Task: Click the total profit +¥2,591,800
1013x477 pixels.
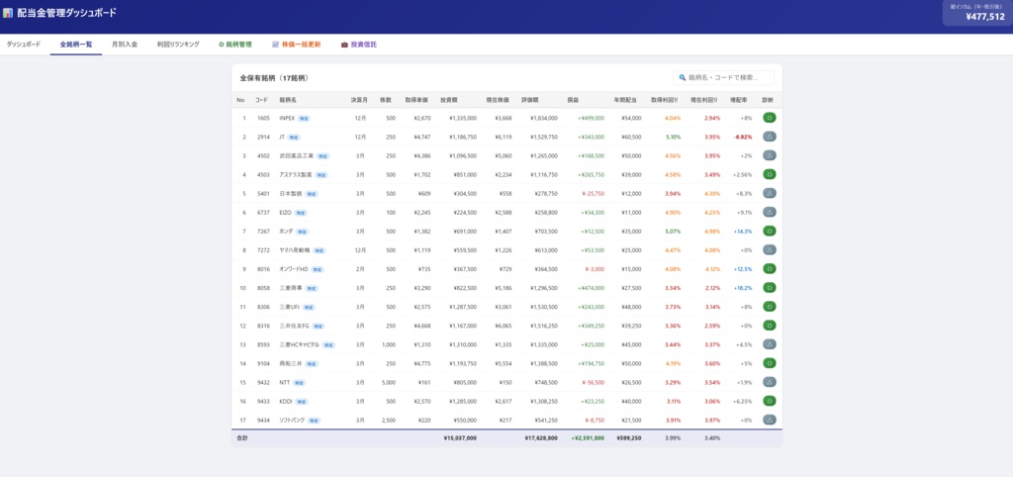Action: click(588, 438)
